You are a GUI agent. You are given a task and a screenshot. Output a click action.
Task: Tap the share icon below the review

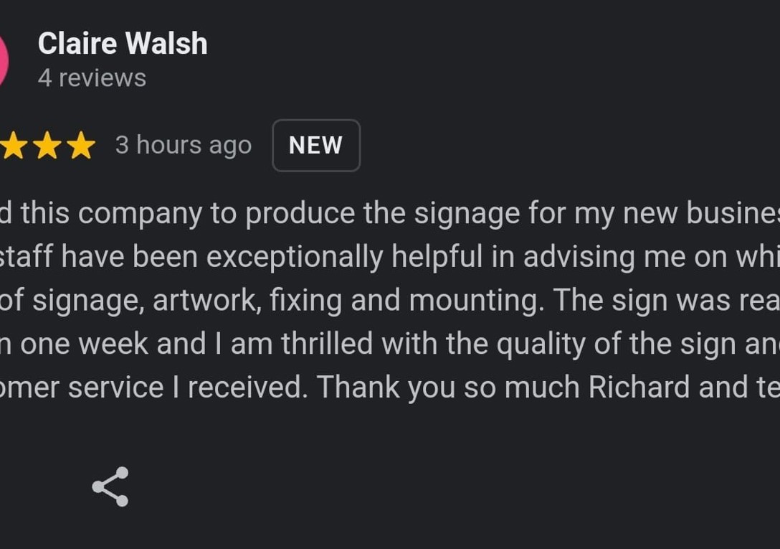pyautogui.click(x=110, y=487)
